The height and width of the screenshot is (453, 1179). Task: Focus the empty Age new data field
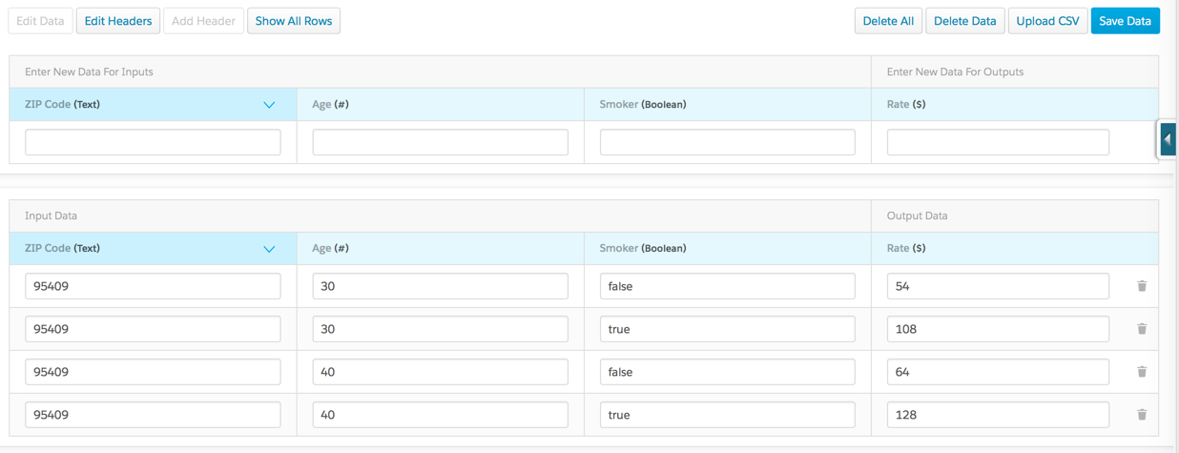click(441, 142)
